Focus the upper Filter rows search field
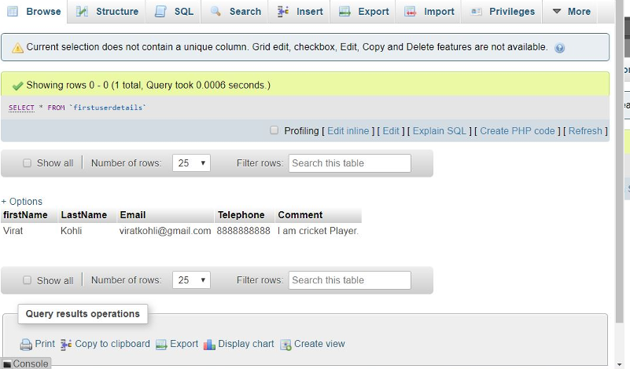 [x=349, y=163]
